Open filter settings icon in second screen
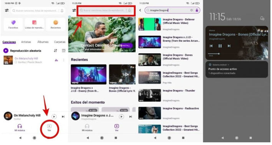The height and width of the screenshot is (145, 272). (x=74, y=10)
